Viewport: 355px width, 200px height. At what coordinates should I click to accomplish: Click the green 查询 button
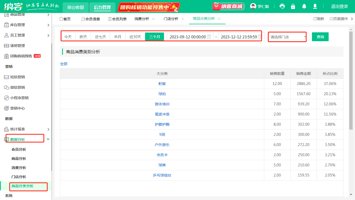click(320, 37)
